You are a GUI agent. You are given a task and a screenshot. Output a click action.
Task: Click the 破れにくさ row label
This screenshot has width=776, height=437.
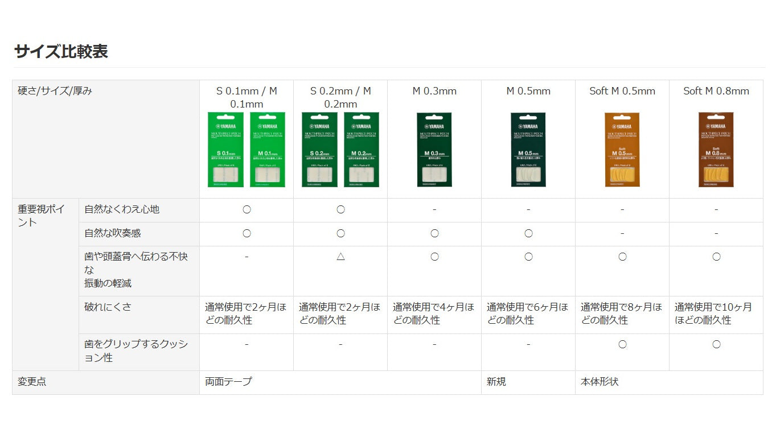click(108, 307)
